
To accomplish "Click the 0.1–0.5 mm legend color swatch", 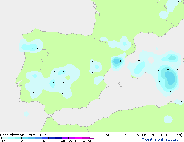I will (5, 138).
